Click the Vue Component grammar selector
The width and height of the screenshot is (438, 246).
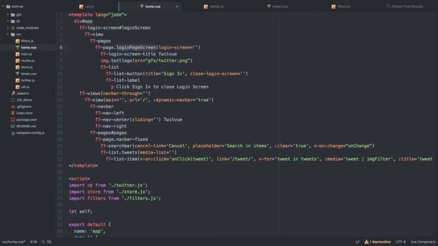(423, 242)
